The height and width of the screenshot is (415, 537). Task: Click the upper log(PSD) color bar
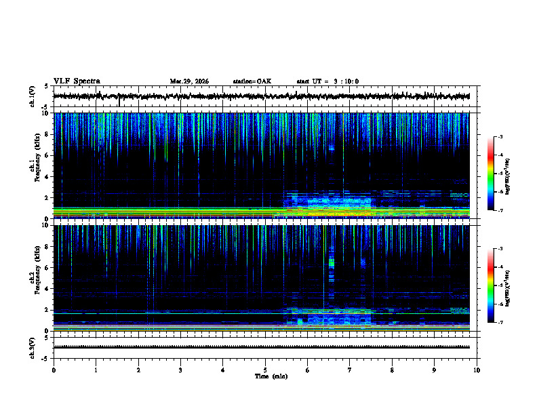pyautogui.click(x=491, y=174)
